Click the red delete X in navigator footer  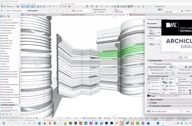(x=11, y=114)
